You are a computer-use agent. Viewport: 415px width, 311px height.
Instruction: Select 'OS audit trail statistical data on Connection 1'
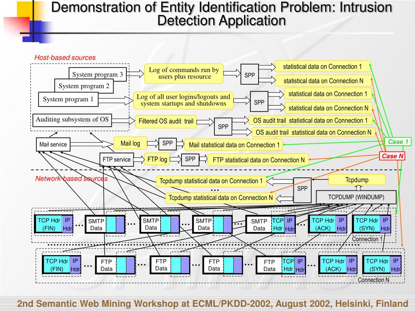click(310, 121)
